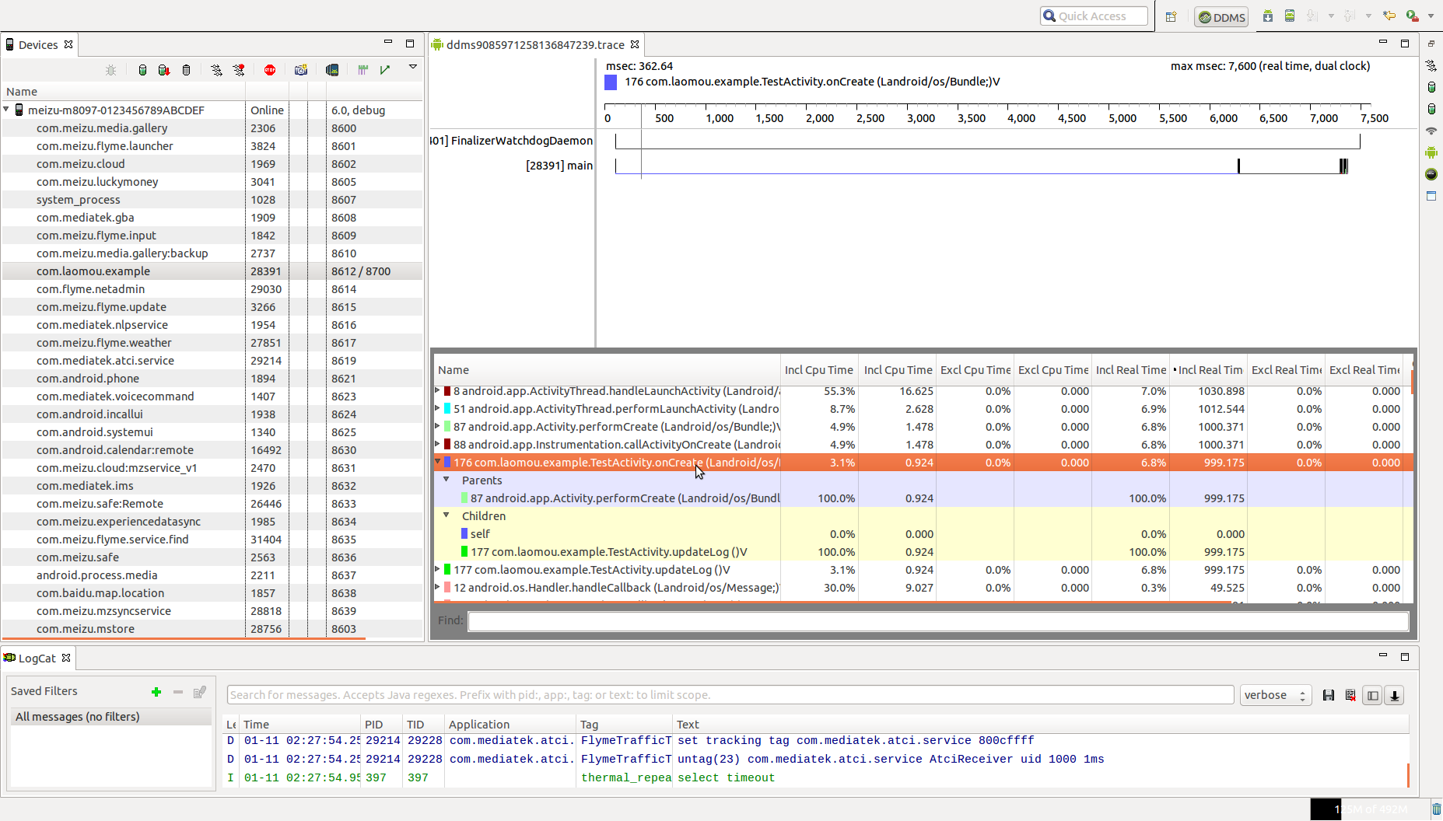Click the Dump HPROF file icon
1443x821 pixels.
click(x=164, y=70)
